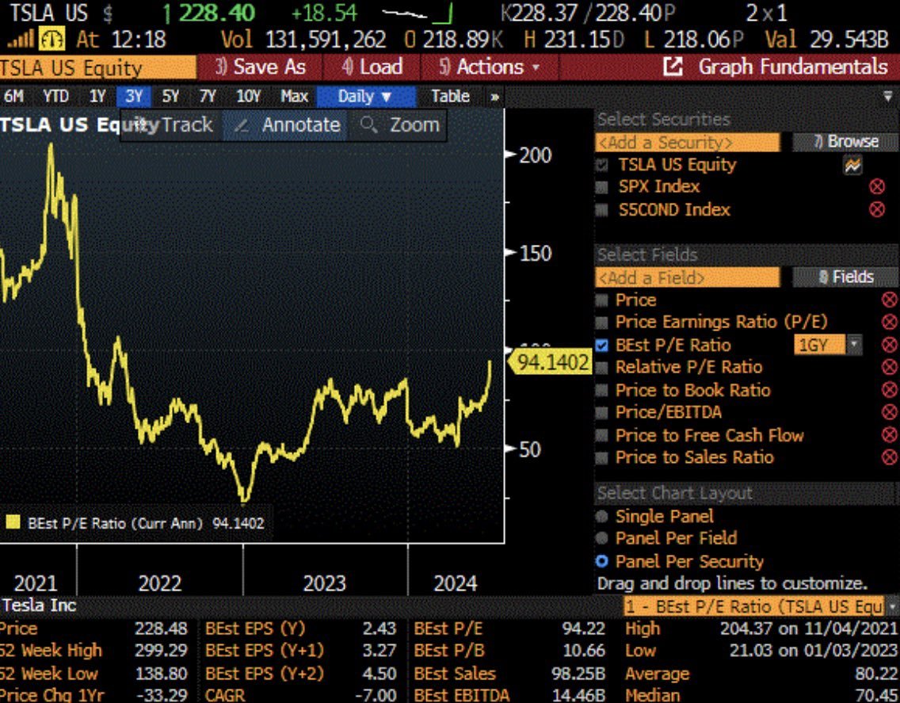Check the Price to Book Ratio checkbox
The width and height of the screenshot is (900, 703).
click(601, 390)
